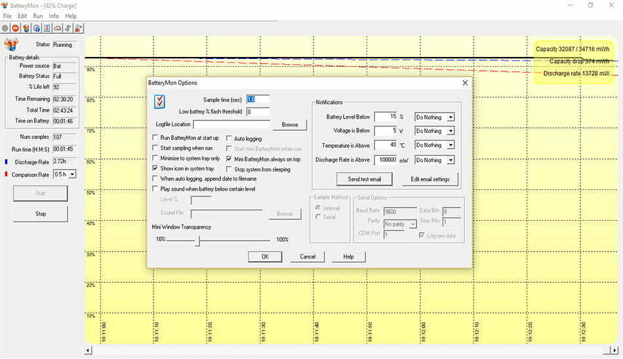Viewport: 623px width, 359px height.
Task: Open Temperature is Above action dropdown
Action: tap(451, 145)
